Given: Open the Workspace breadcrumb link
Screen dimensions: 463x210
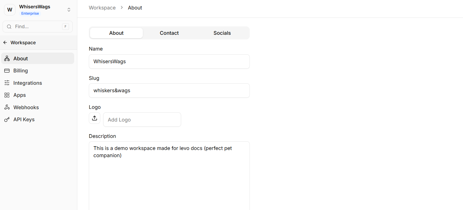Looking at the screenshot, I should pyautogui.click(x=102, y=8).
